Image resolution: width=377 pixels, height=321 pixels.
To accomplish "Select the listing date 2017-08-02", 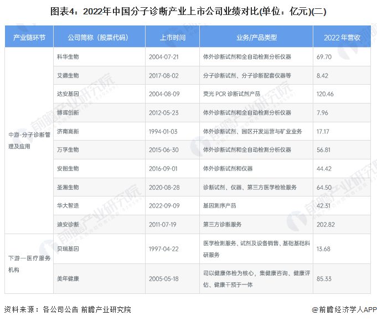I will point(164,75).
